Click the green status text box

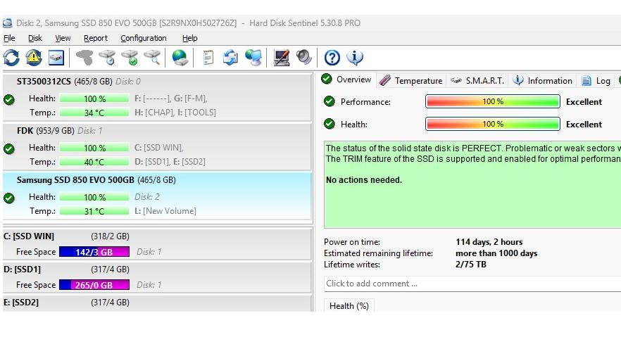(472, 185)
